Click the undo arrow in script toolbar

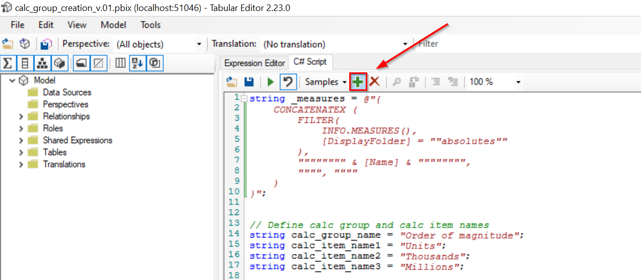pyautogui.click(x=288, y=82)
